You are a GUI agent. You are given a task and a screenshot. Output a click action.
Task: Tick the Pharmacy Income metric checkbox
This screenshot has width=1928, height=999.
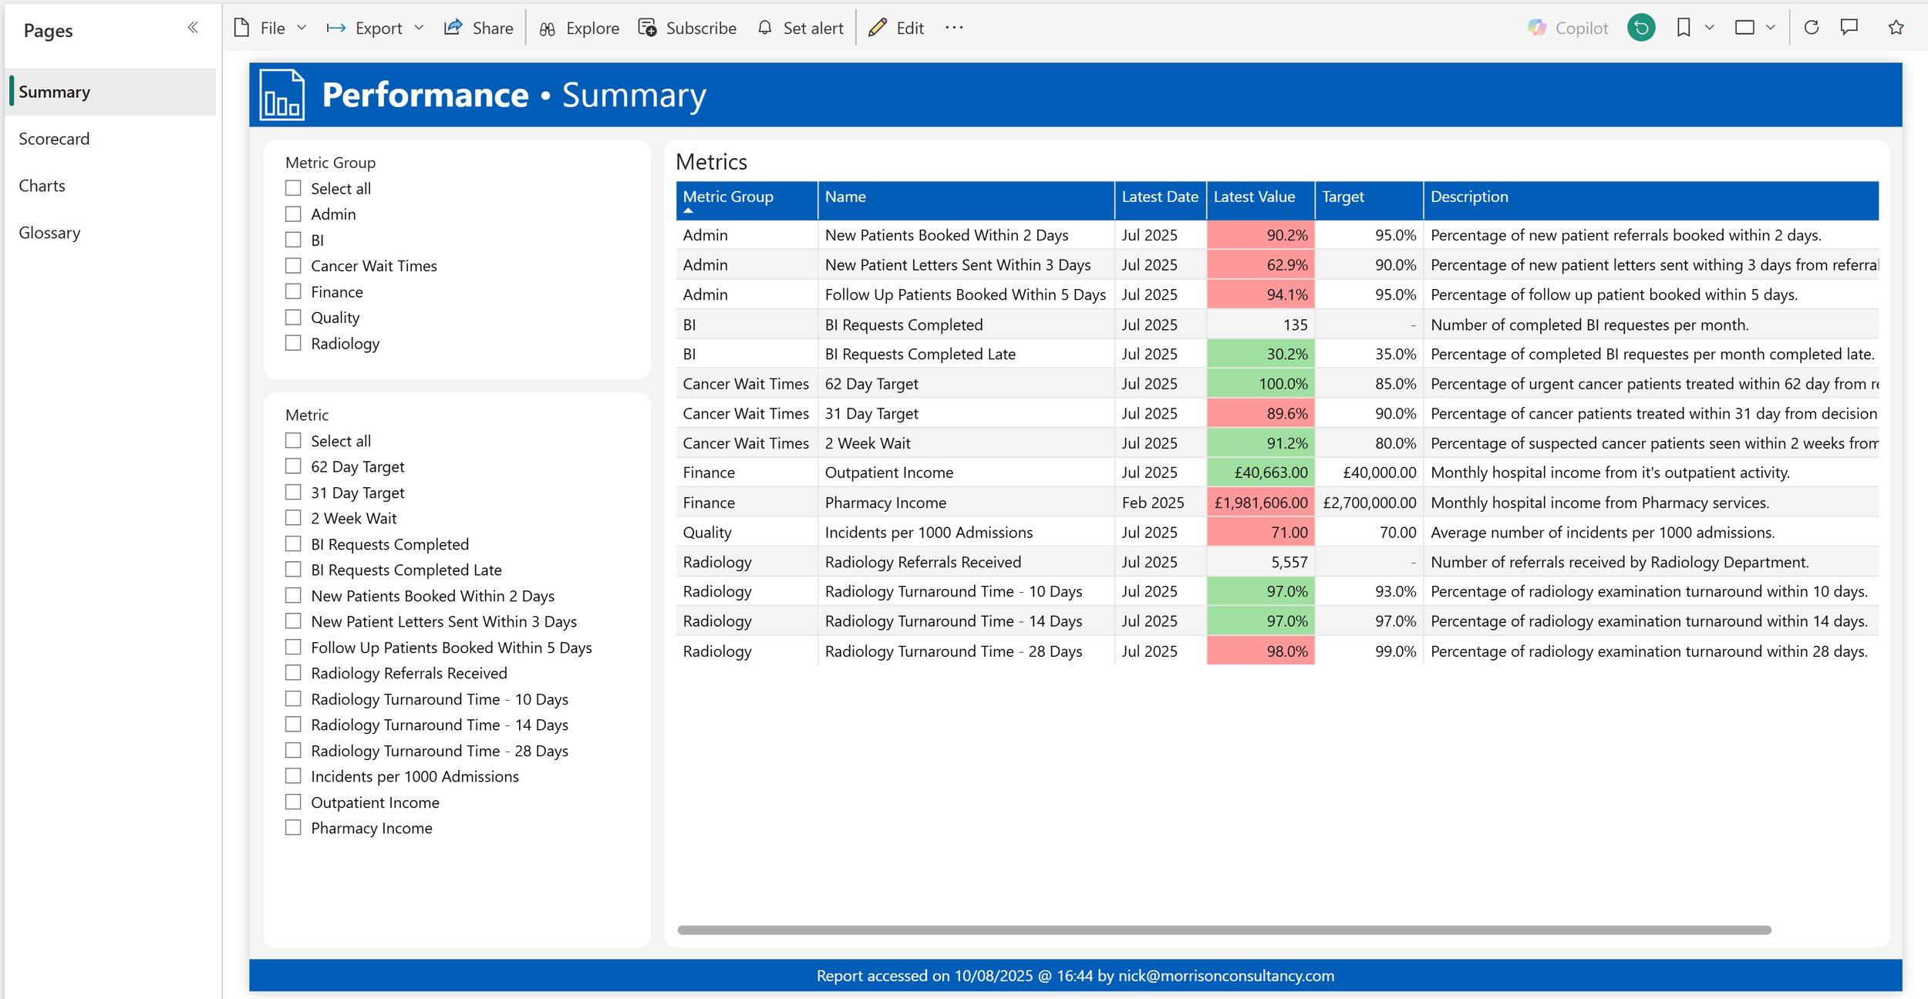(293, 828)
